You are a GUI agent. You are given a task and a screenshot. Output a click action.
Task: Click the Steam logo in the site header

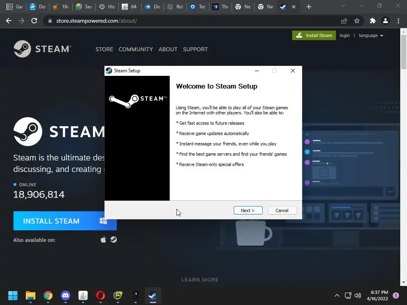[x=42, y=49]
